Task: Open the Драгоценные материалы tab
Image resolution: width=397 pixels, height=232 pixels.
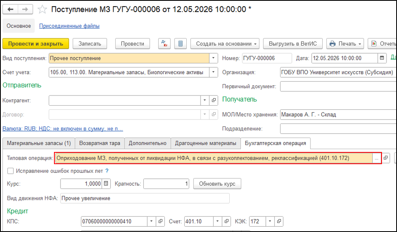Action: click(x=205, y=143)
